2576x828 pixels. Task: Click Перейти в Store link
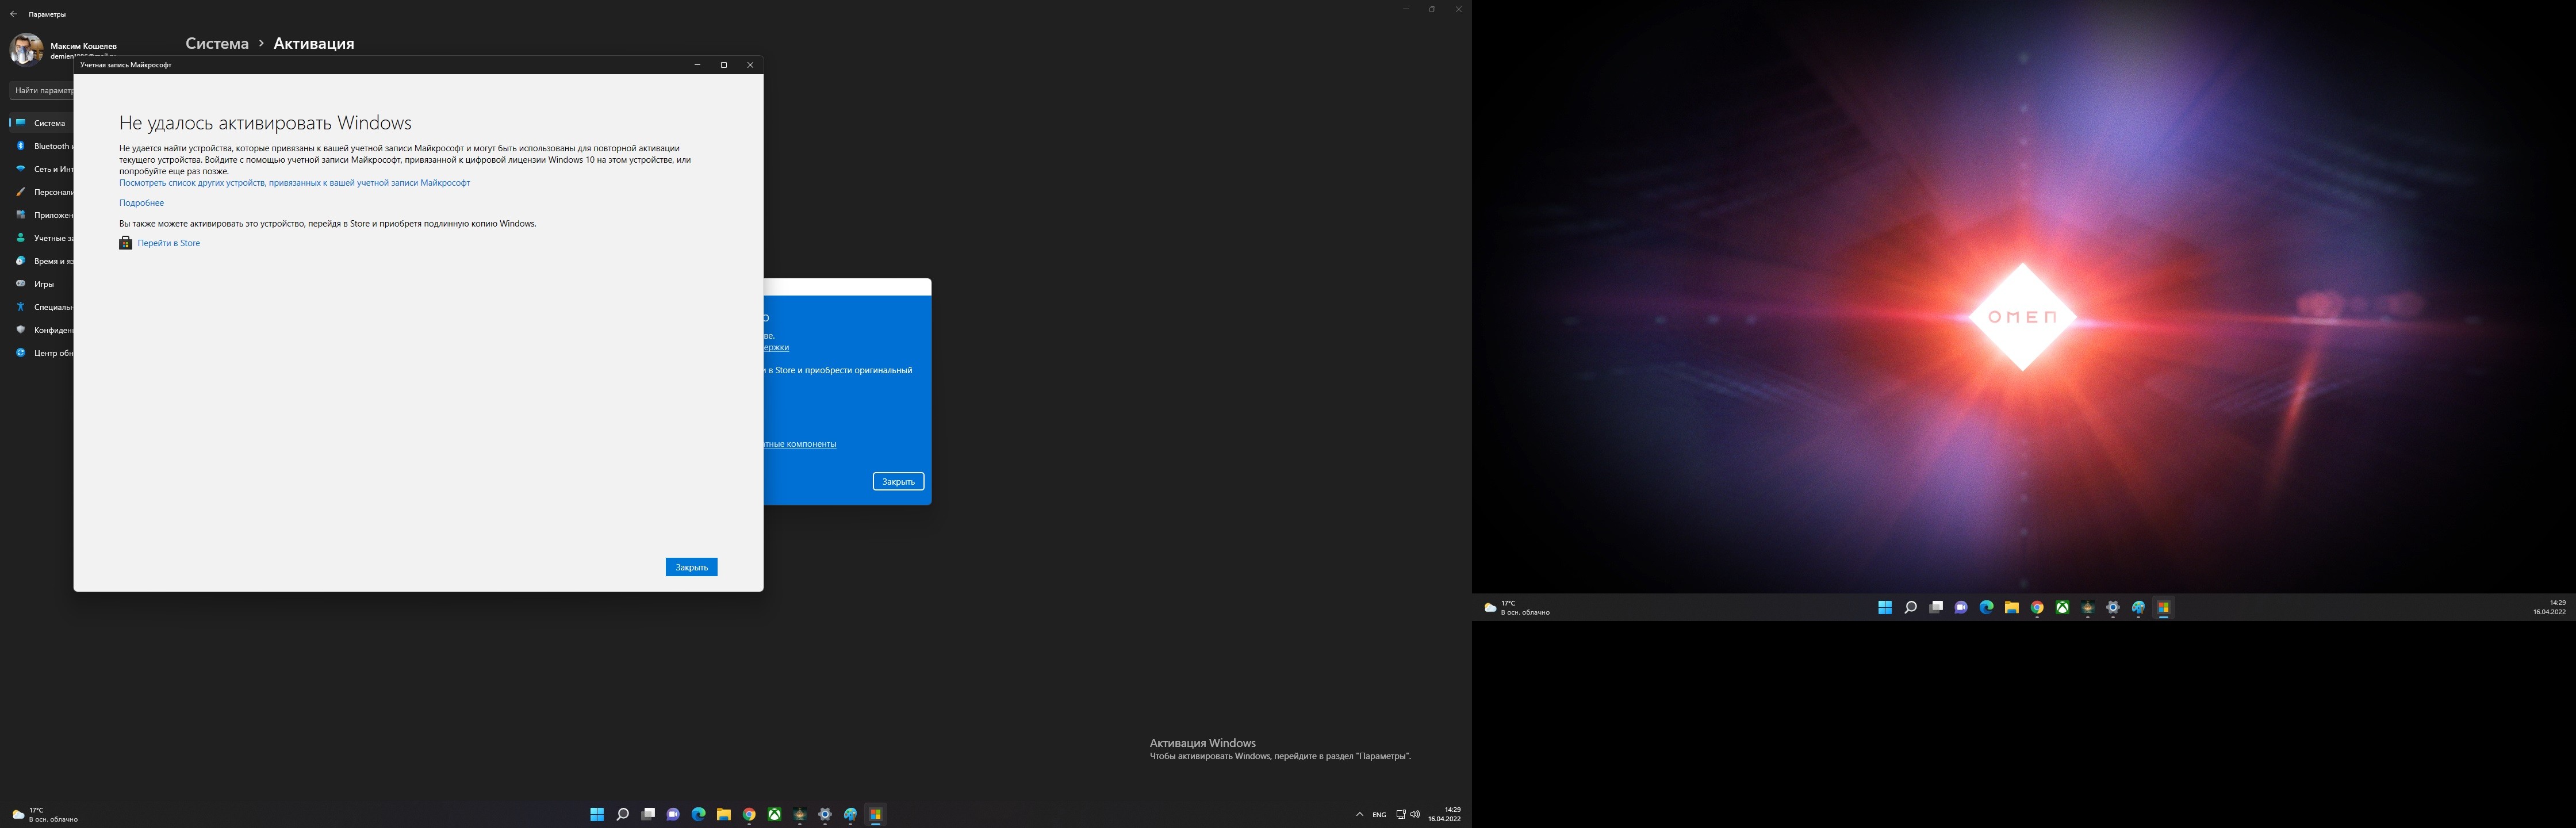click(169, 243)
